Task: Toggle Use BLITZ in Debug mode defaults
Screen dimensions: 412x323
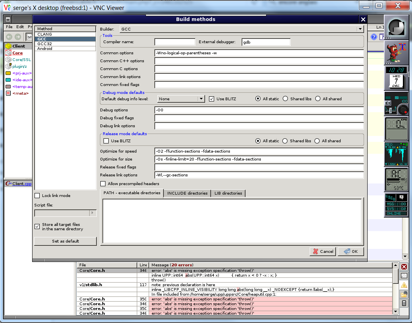Action: point(212,99)
